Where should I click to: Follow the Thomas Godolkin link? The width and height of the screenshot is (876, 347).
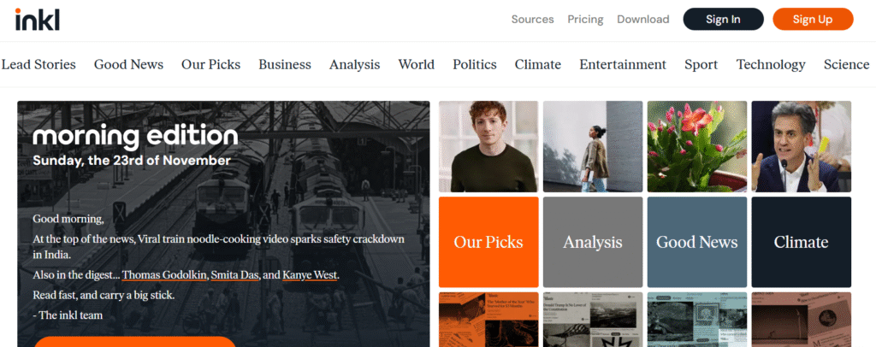tap(164, 275)
